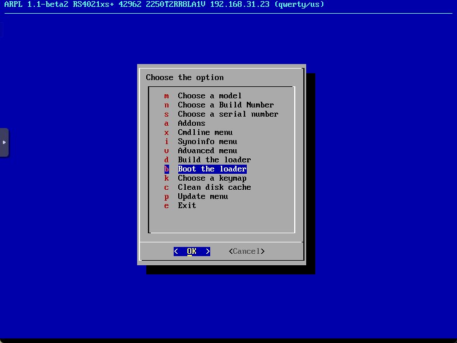The image size is (457, 343).
Task: Open the Update menu entry
Action: (203, 197)
